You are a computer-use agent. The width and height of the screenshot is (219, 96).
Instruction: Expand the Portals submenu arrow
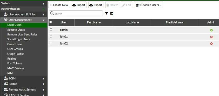[44, 84]
